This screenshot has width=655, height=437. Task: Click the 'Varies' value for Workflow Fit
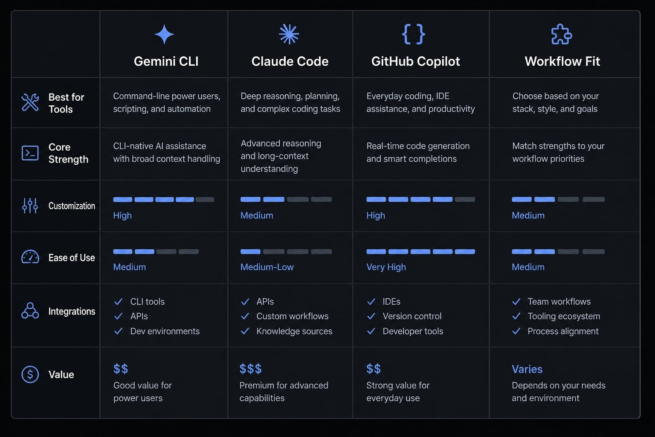click(x=527, y=369)
